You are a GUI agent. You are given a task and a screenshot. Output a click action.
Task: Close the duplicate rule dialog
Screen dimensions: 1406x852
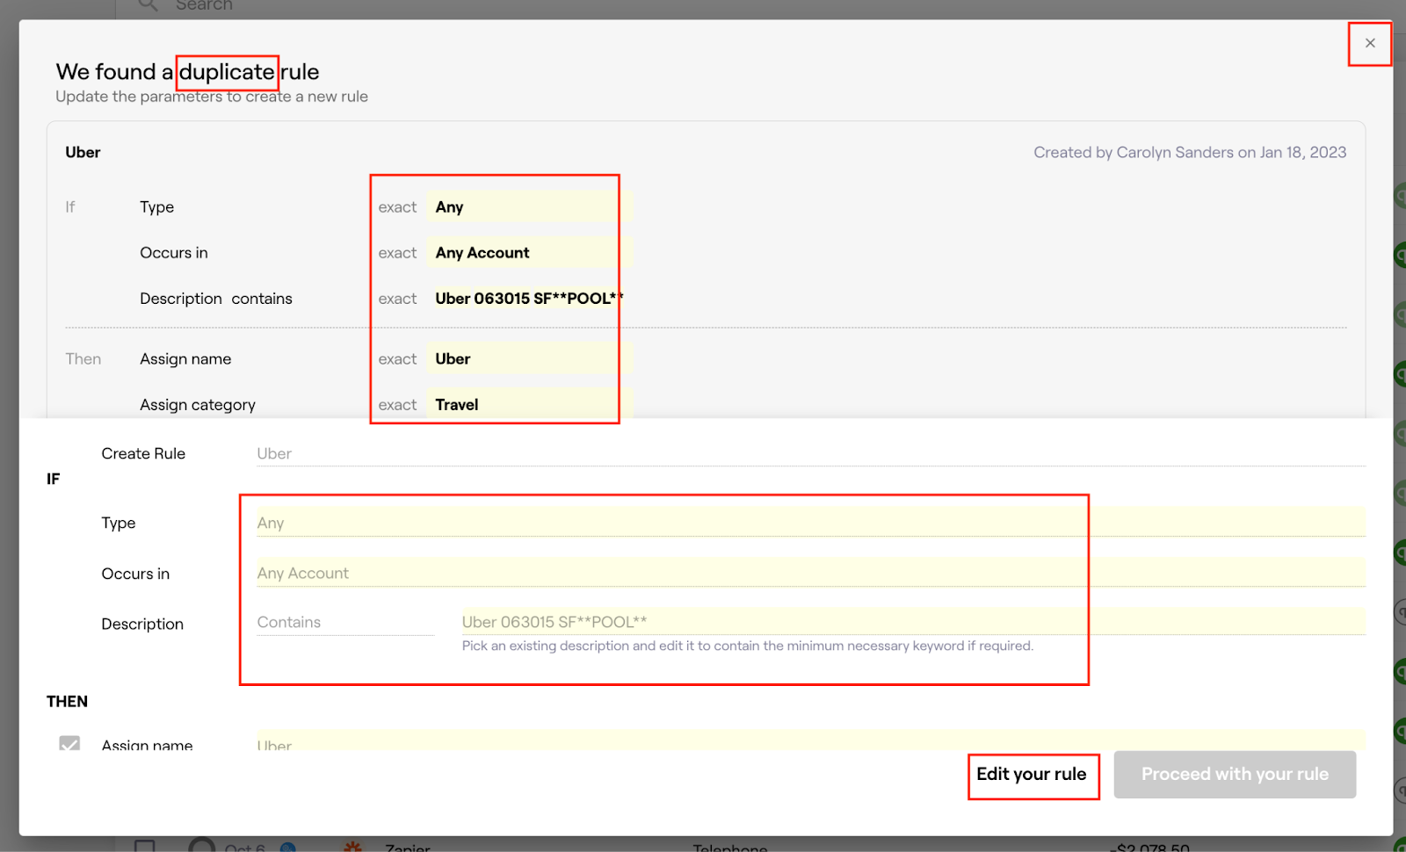tap(1370, 43)
